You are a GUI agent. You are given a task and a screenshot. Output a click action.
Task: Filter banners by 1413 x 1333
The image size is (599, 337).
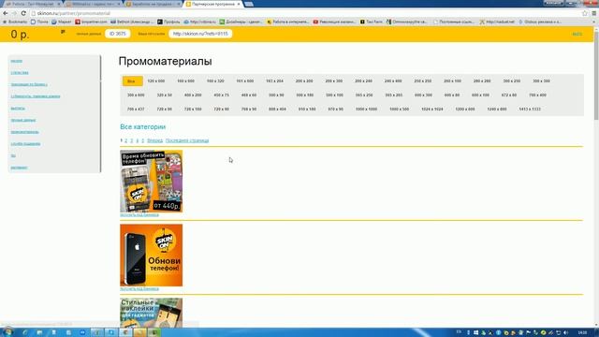pos(530,109)
